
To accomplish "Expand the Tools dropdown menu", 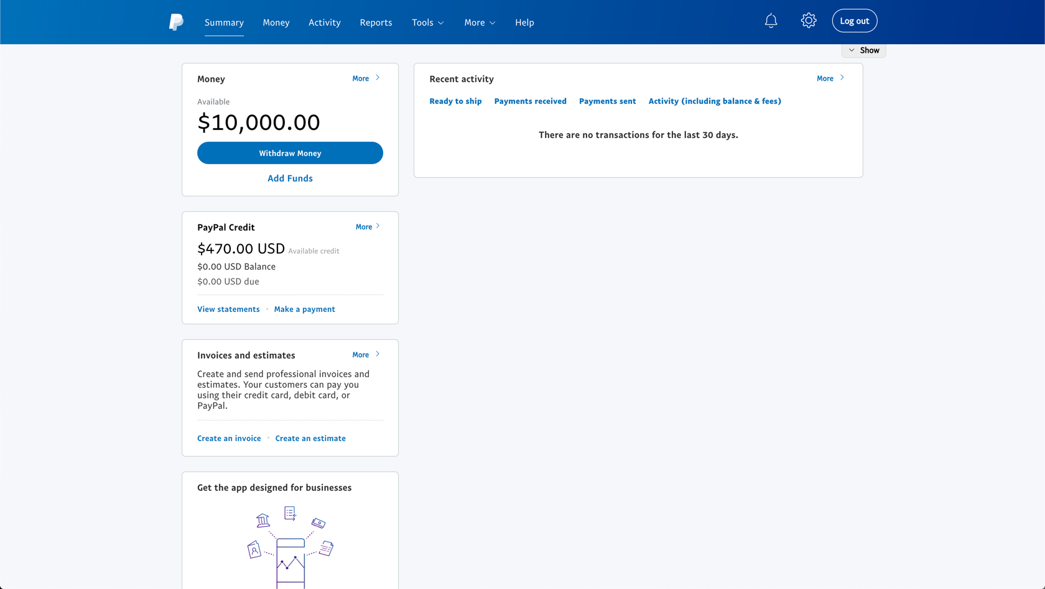I will click(428, 22).
